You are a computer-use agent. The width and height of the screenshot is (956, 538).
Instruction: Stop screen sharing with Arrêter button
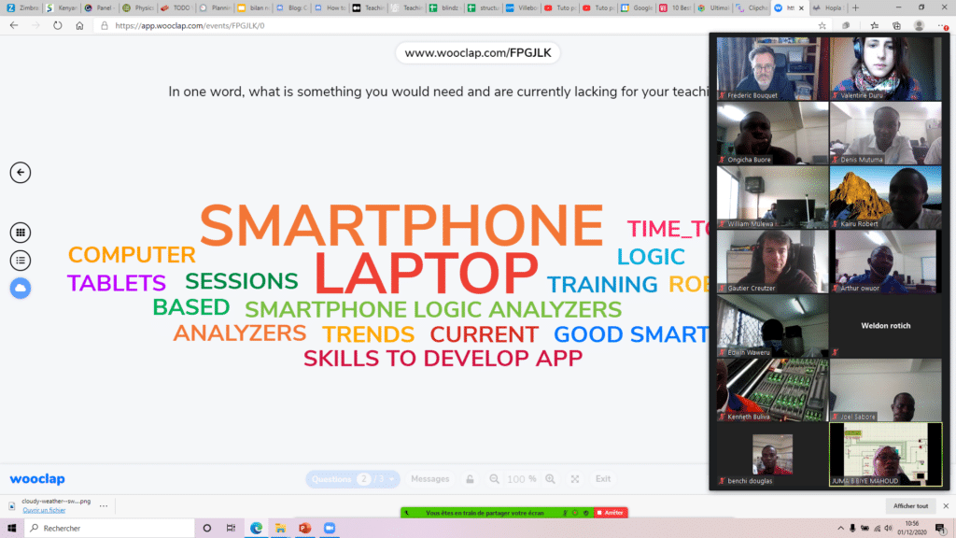pyautogui.click(x=610, y=513)
